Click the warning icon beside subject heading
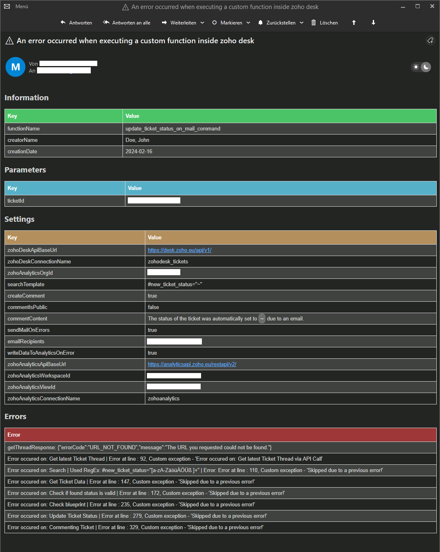 (x=9, y=41)
